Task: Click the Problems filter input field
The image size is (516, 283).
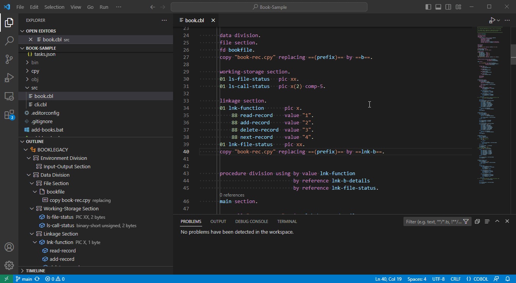Action: click(x=434, y=221)
